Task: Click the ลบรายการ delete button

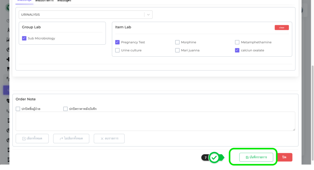Action: [109, 139]
